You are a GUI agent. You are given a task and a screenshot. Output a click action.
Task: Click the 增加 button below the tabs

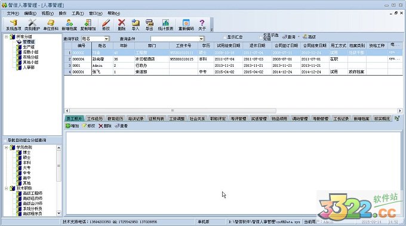(x=72, y=126)
